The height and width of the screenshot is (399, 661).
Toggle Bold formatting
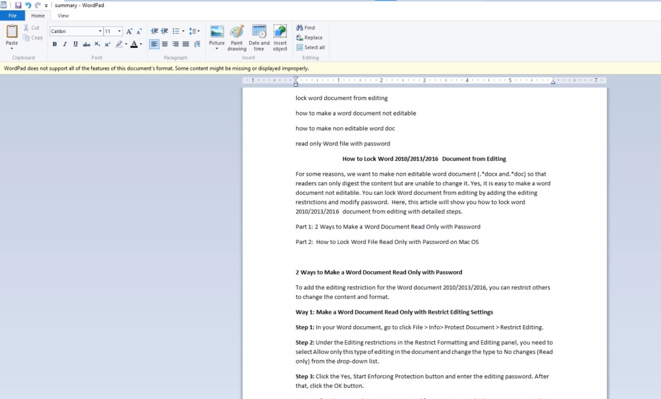[55, 45]
